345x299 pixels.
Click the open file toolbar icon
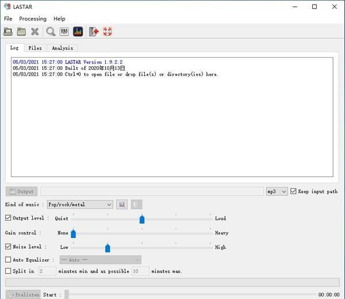(x=8, y=32)
